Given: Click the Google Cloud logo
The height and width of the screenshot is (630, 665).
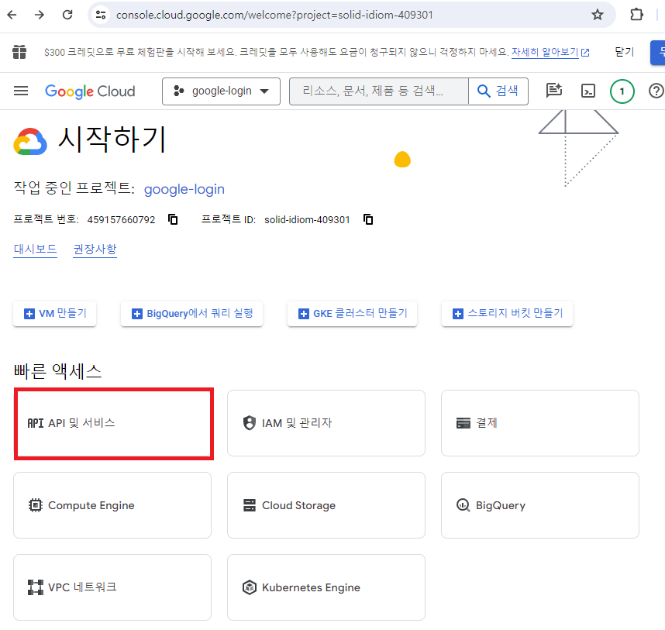Looking at the screenshot, I should [90, 91].
